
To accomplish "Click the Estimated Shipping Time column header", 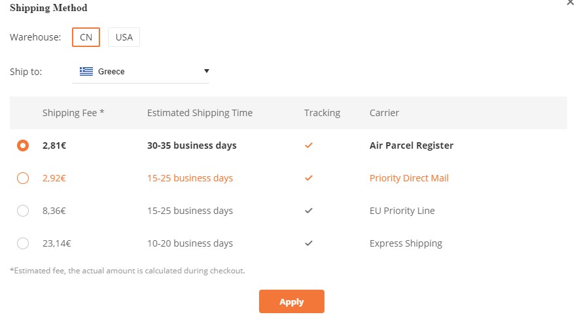I will 200,113.
